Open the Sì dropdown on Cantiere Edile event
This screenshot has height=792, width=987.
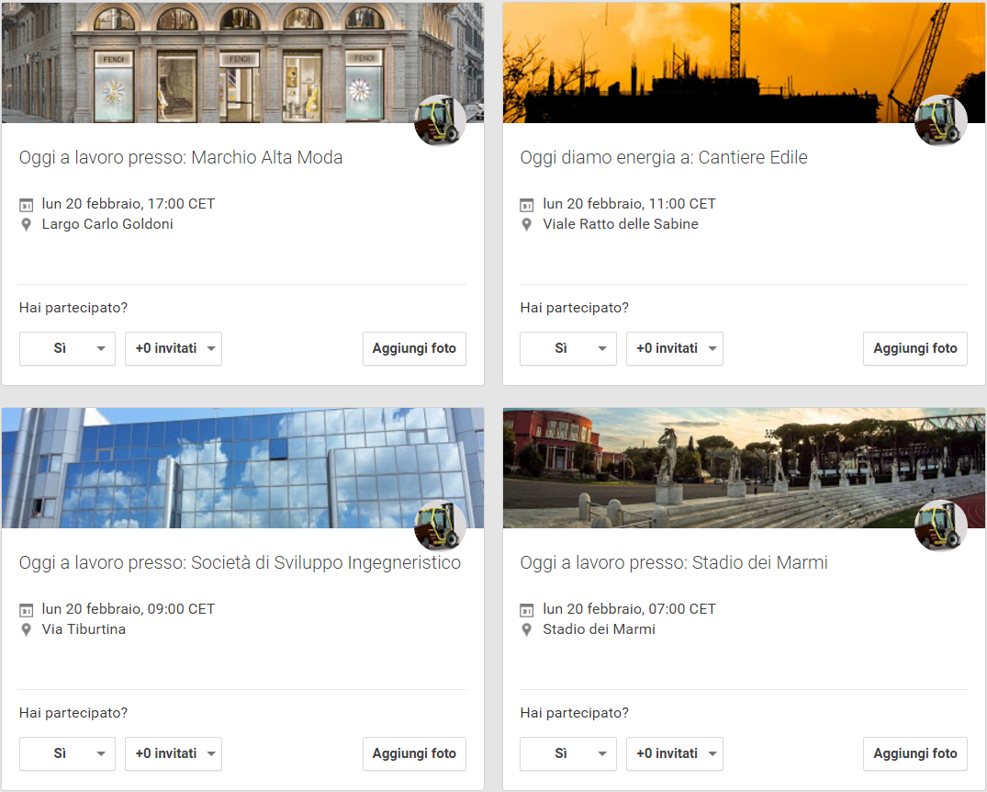tap(567, 348)
